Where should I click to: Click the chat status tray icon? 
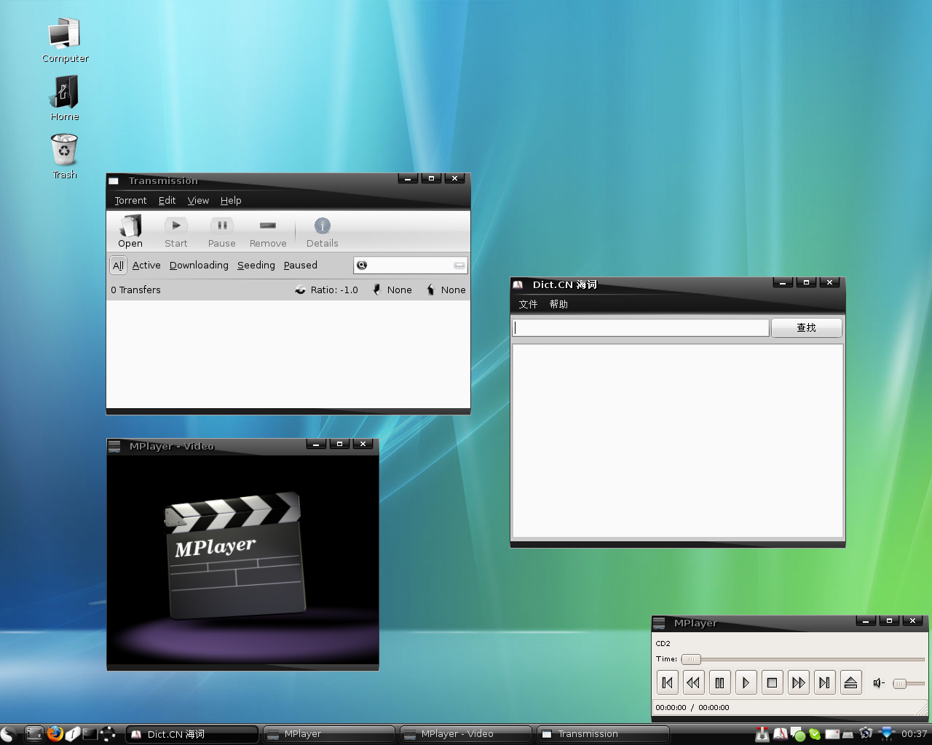(x=797, y=734)
